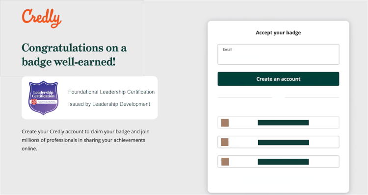Click the Email input field
This screenshot has height=195, width=368.
pos(278,54)
